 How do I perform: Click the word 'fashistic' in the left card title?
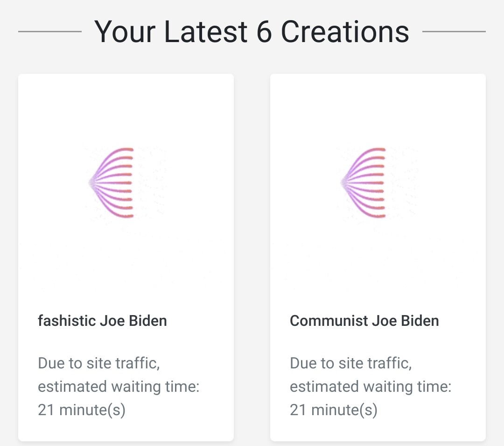[67, 321]
